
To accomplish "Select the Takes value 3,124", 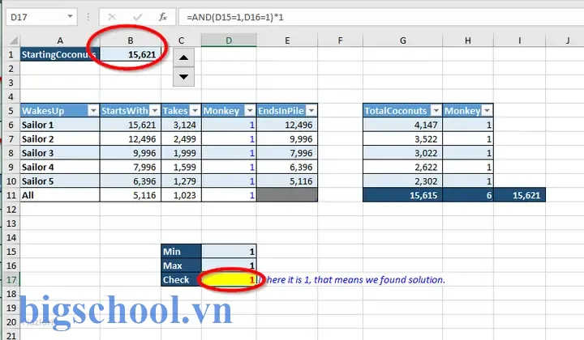I will [x=181, y=125].
